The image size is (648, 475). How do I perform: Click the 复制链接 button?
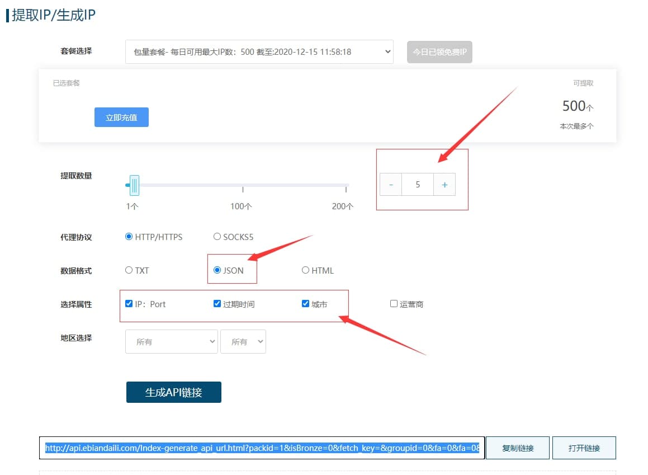[518, 448]
